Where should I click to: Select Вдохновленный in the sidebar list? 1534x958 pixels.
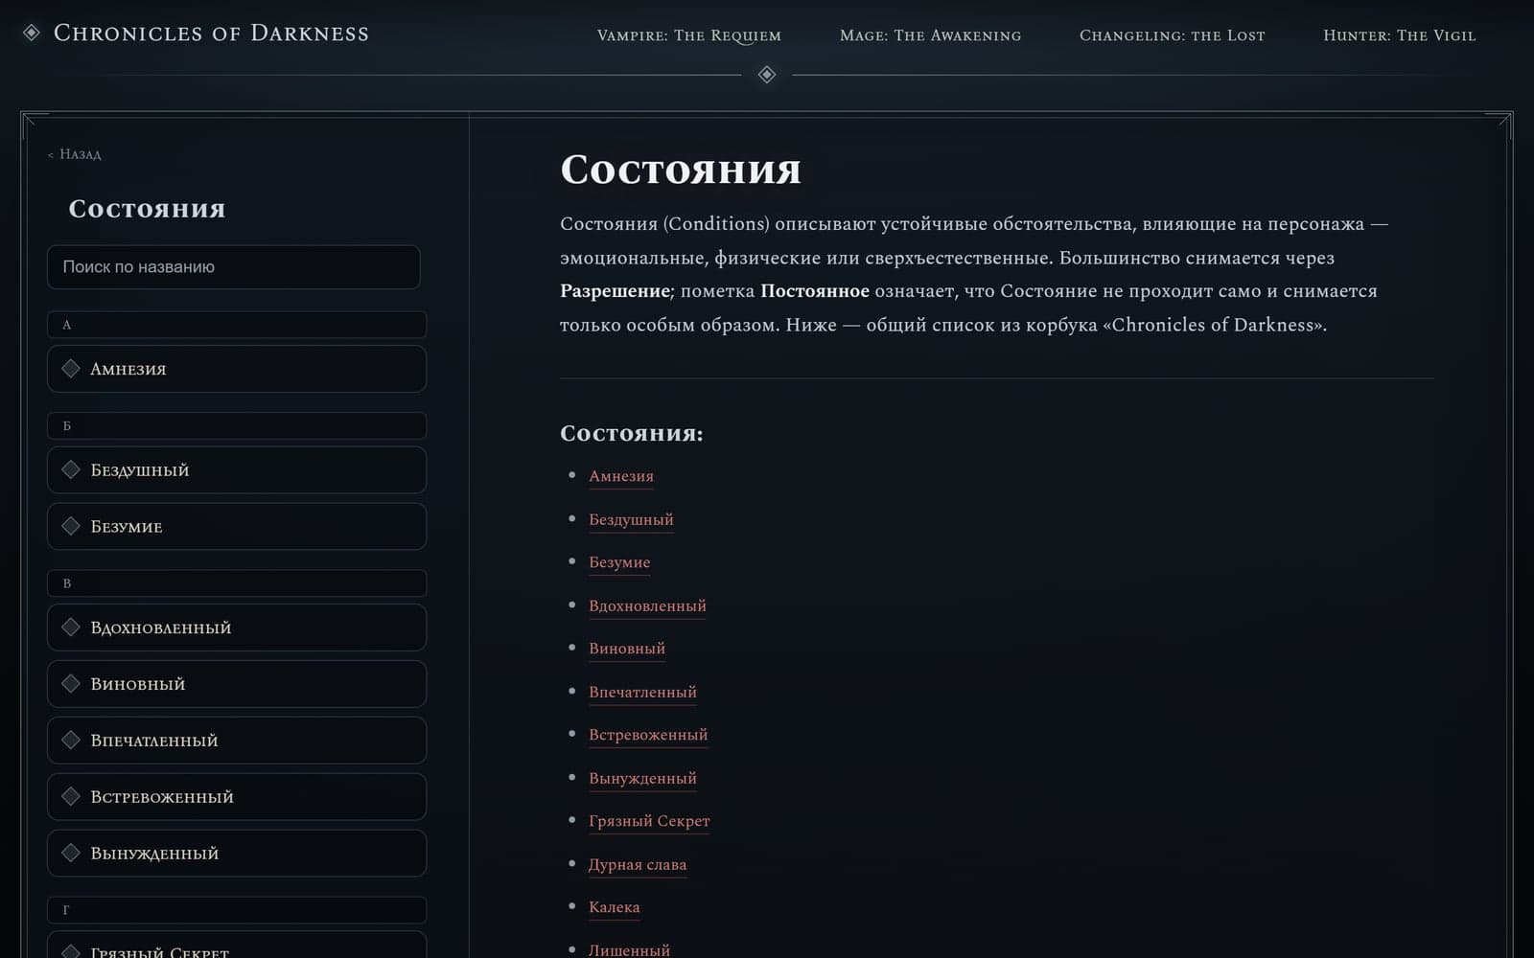click(237, 627)
